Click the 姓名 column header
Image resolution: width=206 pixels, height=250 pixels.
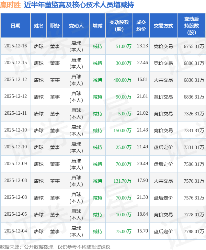click(38, 26)
